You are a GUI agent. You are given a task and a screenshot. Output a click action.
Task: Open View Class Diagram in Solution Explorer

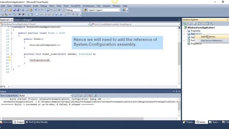pos(211,24)
